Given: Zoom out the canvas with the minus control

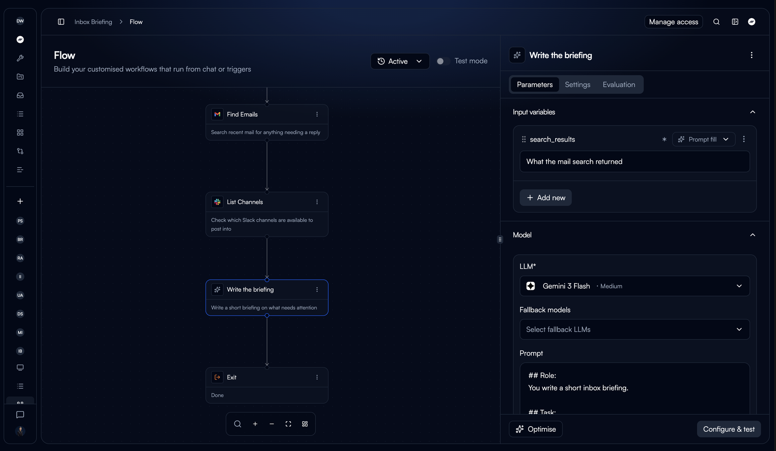Looking at the screenshot, I should 272,424.
